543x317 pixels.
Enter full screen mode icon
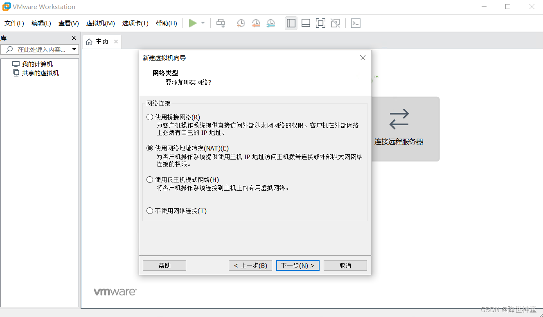point(320,23)
